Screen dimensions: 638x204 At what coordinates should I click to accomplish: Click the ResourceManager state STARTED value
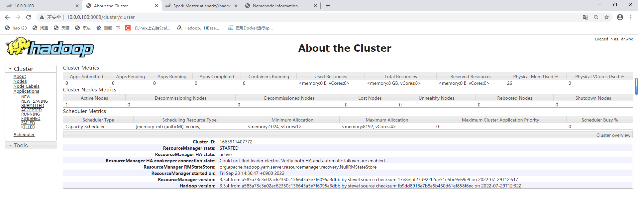click(x=229, y=148)
